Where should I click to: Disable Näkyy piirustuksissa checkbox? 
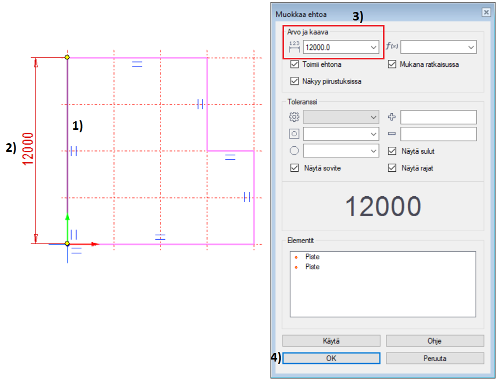294,81
